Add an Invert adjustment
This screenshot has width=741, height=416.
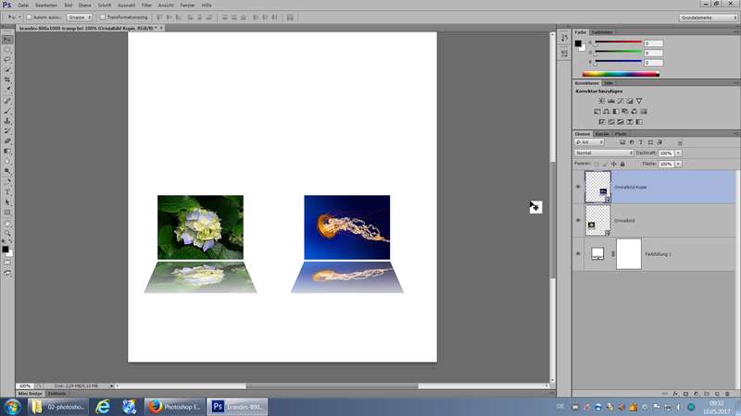pos(601,122)
